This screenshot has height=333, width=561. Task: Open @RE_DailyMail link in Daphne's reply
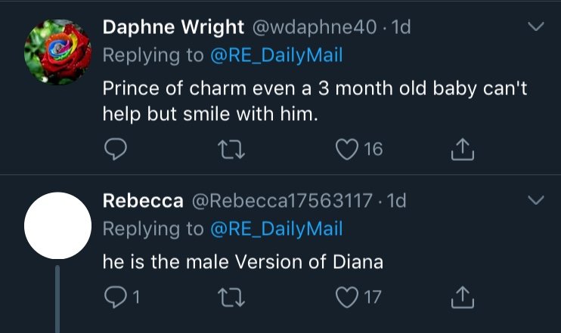(x=277, y=55)
